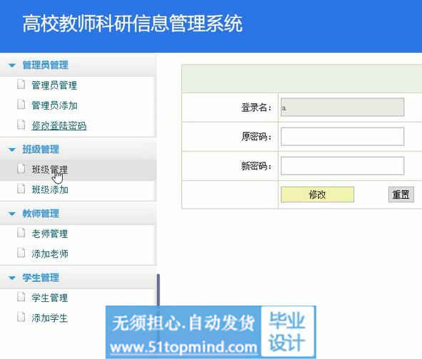Open the 添加老师 menu item
Viewport: 422px width, 359px height.
(x=50, y=254)
